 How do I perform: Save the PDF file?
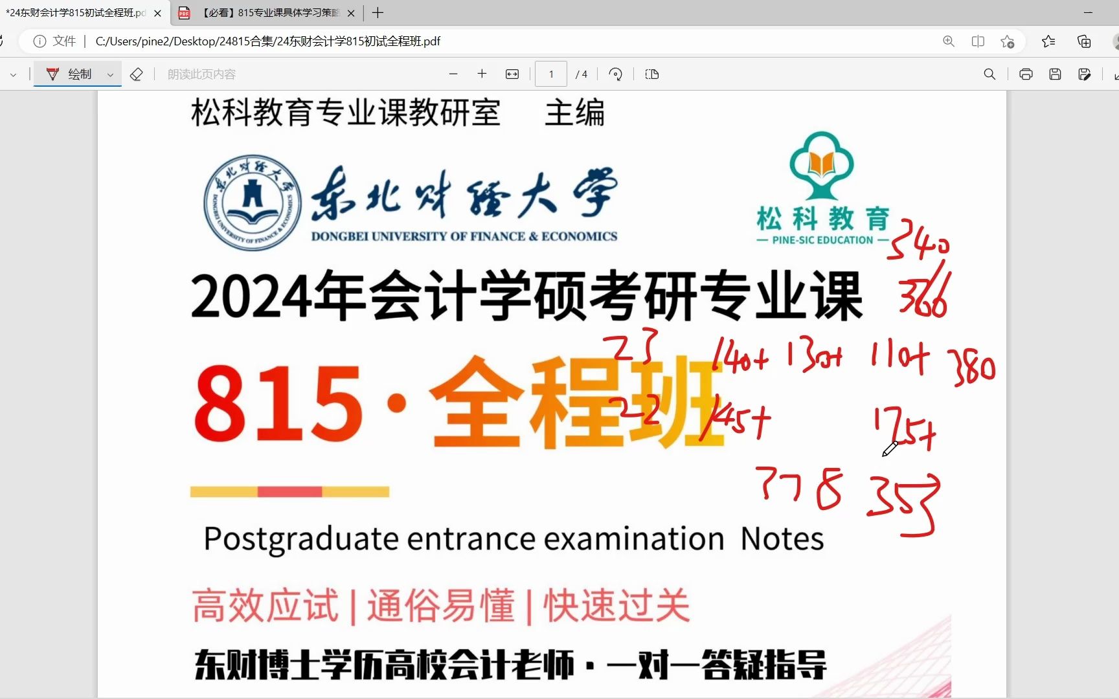(x=1055, y=74)
